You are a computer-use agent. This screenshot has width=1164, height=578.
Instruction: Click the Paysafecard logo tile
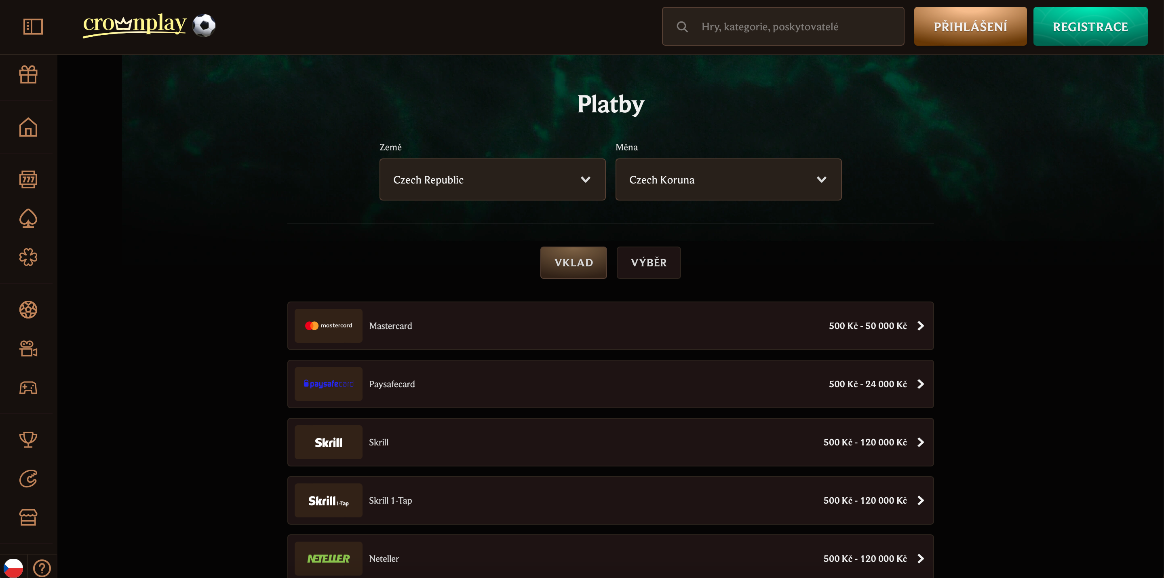(329, 384)
